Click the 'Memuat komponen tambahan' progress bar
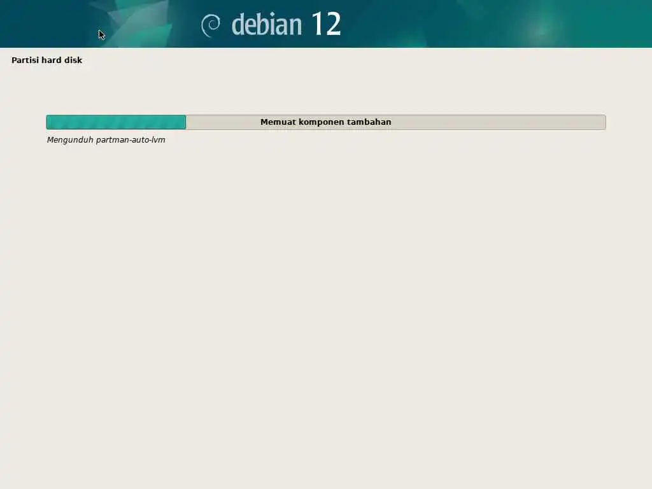The image size is (652, 489). point(326,122)
